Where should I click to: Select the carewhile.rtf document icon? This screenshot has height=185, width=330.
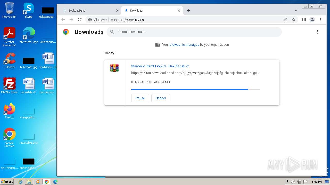tap(29, 86)
